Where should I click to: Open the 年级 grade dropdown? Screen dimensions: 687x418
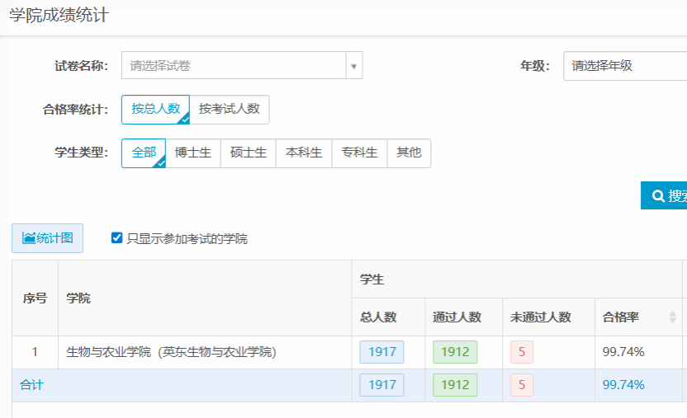624,66
